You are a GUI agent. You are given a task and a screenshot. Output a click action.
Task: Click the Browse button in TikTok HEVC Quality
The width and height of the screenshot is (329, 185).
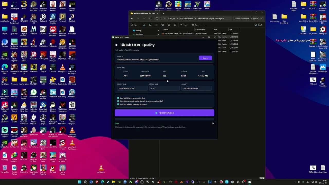[205, 58]
